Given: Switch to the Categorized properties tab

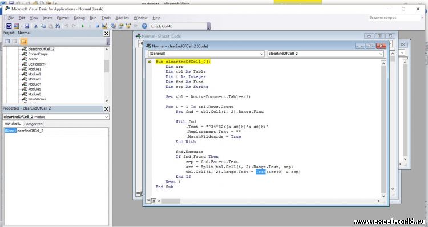Looking at the screenshot, I should click(x=33, y=124).
